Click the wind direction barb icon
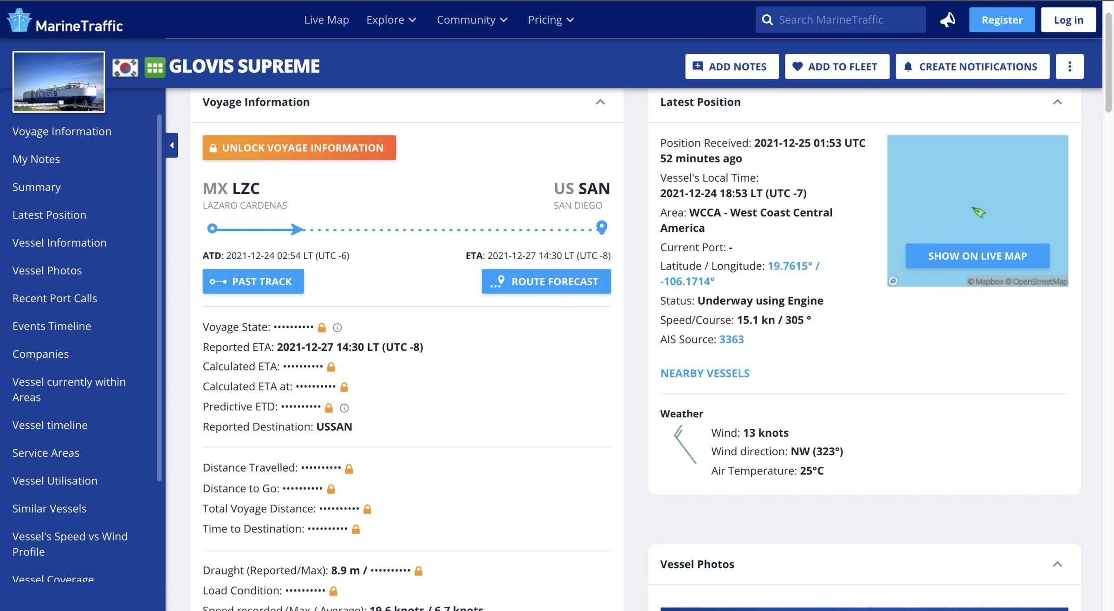Image resolution: width=1114 pixels, height=611 pixels. [685, 444]
